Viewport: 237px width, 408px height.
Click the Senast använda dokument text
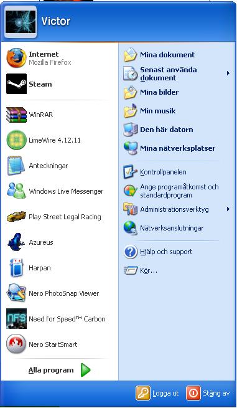(x=169, y=74)
